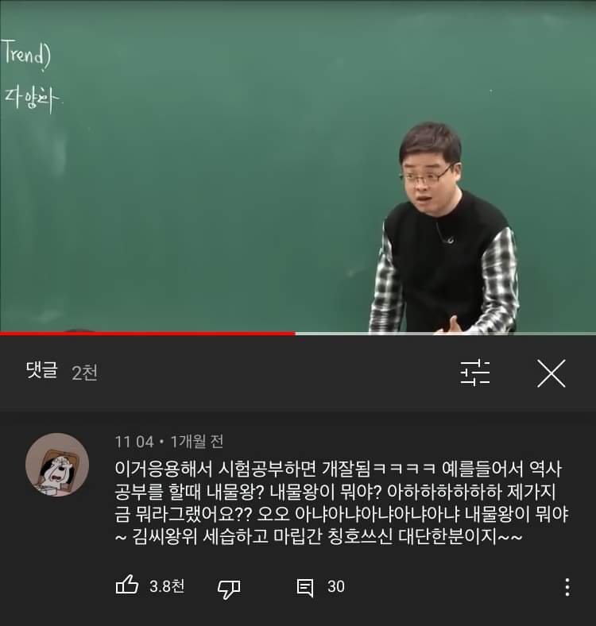The height and width of the screenshot is (626, 596).
Task: Dislike the comment with thumbs-down icon
Action: 229,589
